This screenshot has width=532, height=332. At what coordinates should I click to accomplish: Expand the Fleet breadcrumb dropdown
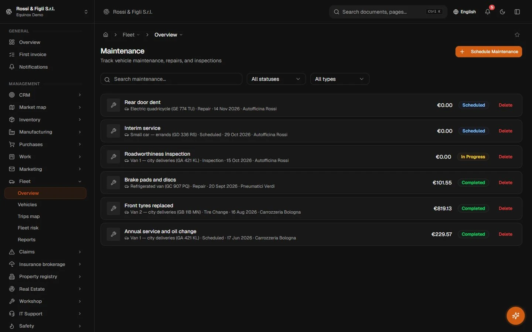pos(131,35)
